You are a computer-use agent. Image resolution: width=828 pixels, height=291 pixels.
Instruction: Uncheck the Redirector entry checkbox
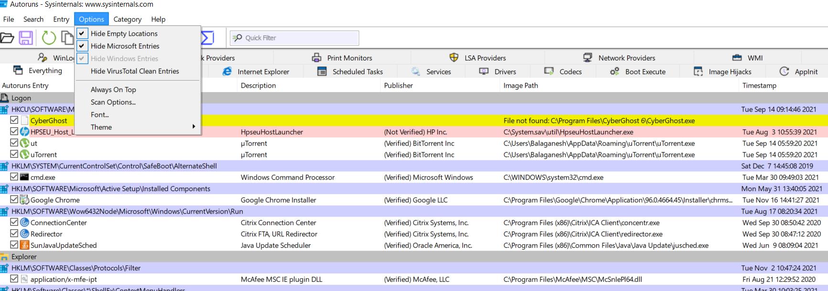coord(14,233)
